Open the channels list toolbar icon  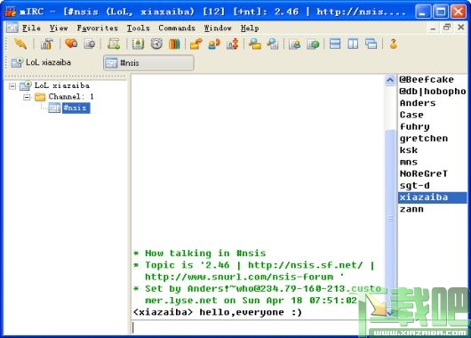[90, 44]
